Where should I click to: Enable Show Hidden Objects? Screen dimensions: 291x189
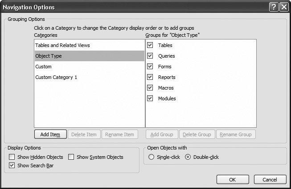coord(12,157)
